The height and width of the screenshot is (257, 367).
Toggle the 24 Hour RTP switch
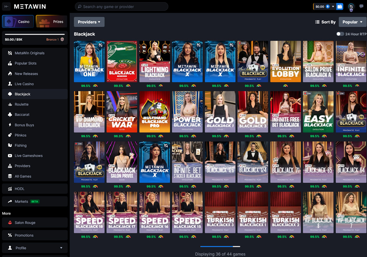(x=340, y=34)
